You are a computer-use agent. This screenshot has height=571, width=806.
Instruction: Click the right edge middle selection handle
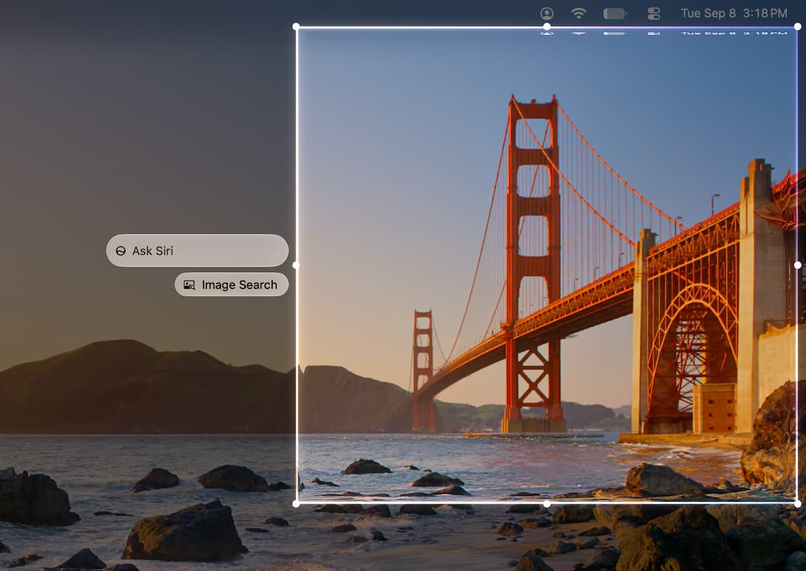point(797,265)
